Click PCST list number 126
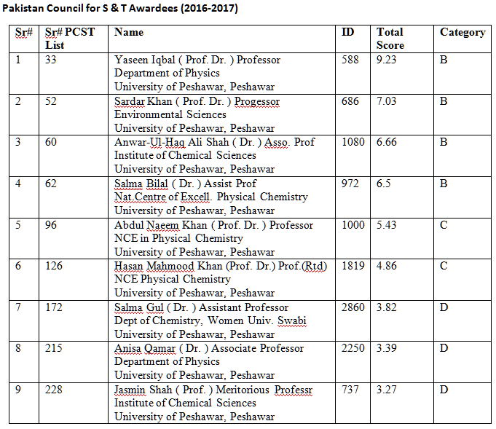The width and height of the screenshot is (496, 429). [x=54, y=265]
